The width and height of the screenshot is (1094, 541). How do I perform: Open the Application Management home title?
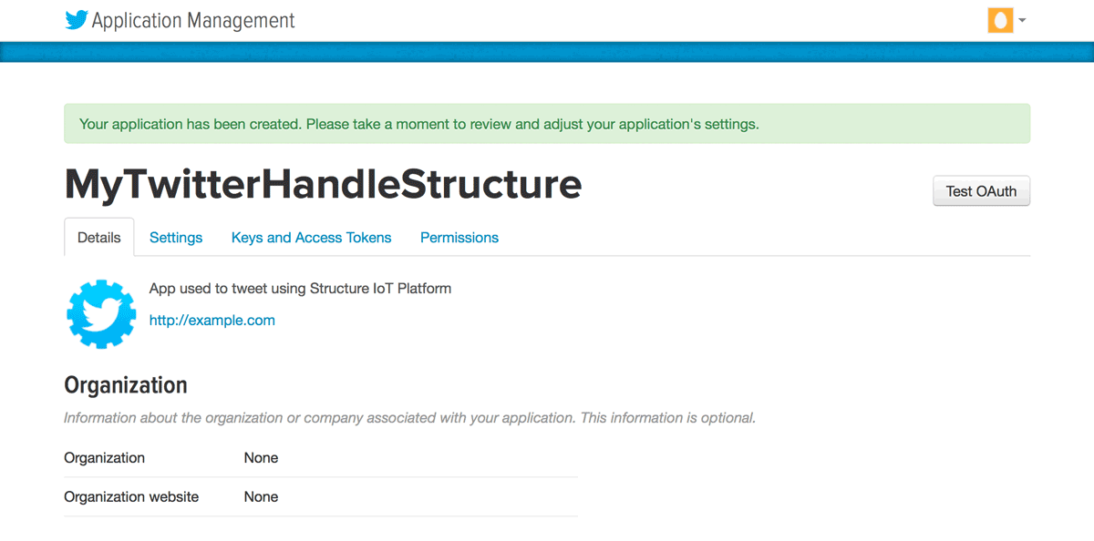(x=193, y=20)
